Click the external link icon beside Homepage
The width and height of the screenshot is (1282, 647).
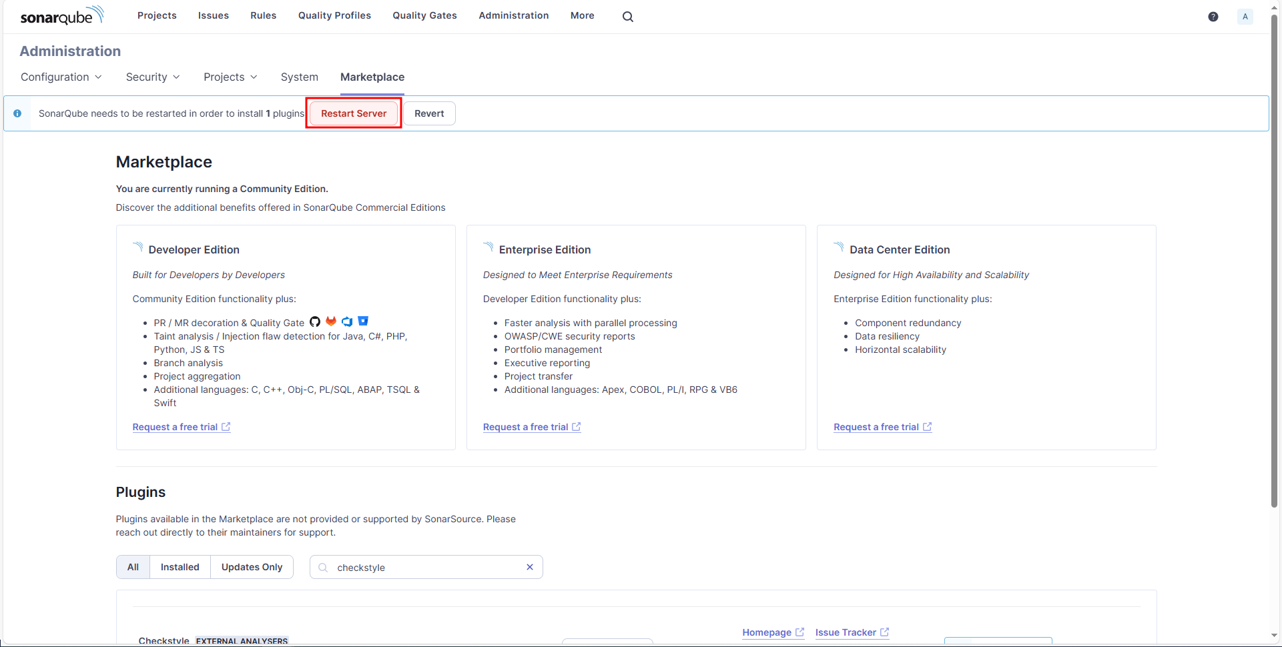coord(799,632)
